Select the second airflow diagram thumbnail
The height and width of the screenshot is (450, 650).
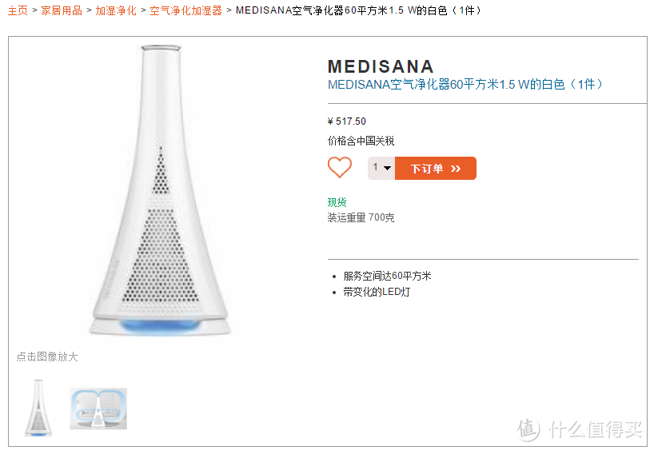click(98, 408)
